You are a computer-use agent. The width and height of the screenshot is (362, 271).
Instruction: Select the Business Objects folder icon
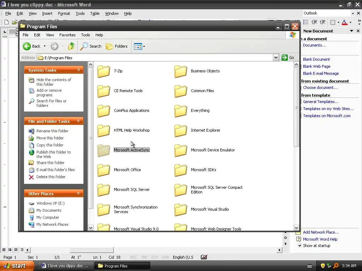point(181,71)
